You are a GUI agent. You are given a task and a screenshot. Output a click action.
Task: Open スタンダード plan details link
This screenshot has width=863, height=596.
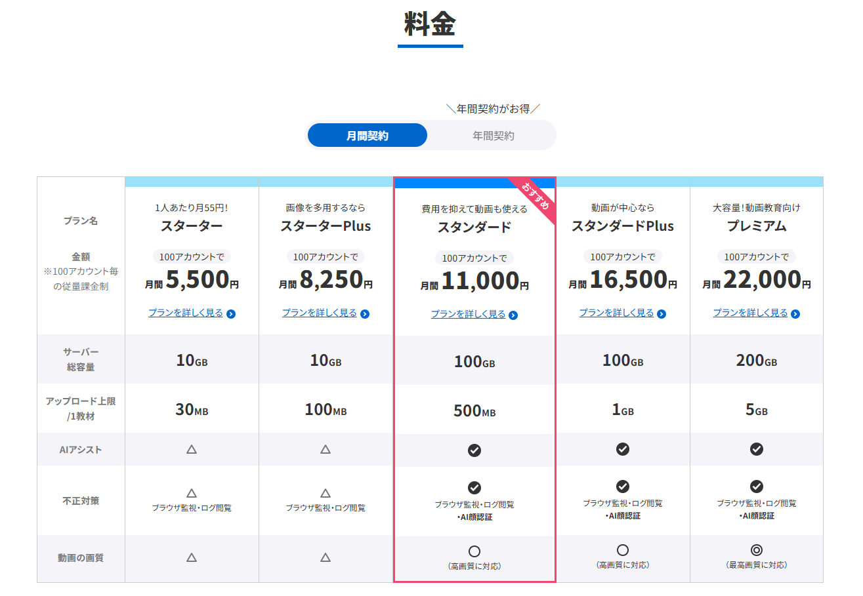tap(468, 314)
